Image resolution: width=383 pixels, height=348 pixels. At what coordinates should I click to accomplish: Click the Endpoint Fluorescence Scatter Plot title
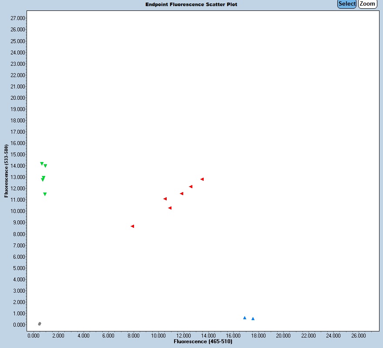coord(191,4)
